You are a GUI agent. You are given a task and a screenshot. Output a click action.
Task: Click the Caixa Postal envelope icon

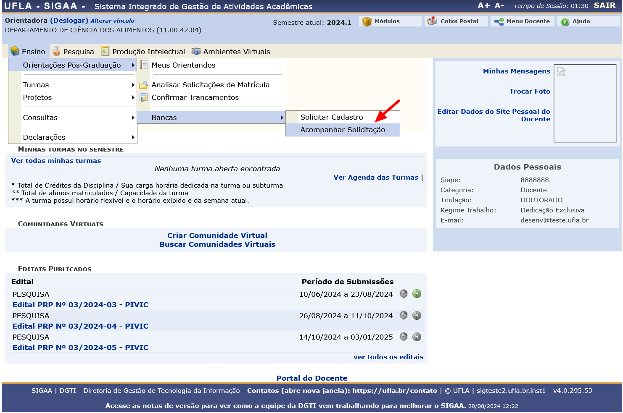(432, 21)
